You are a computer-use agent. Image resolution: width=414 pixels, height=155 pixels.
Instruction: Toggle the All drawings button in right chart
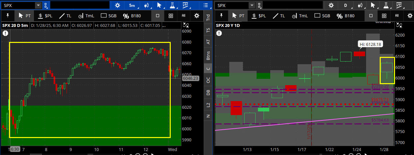click(397, 16)
